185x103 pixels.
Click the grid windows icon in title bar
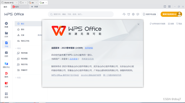[x=169, y=6]
